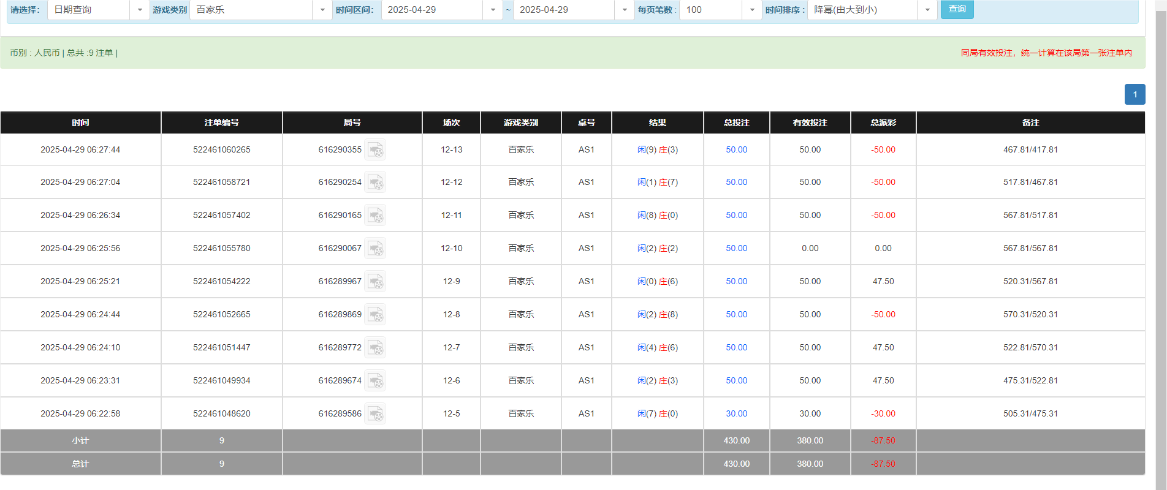The height and width of the screenshot is (490, 1167).
Task: Open video replay icon for round 616290355
Action: click(375, 150)
